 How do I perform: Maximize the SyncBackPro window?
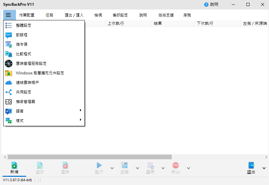click(x=248, y=4)
